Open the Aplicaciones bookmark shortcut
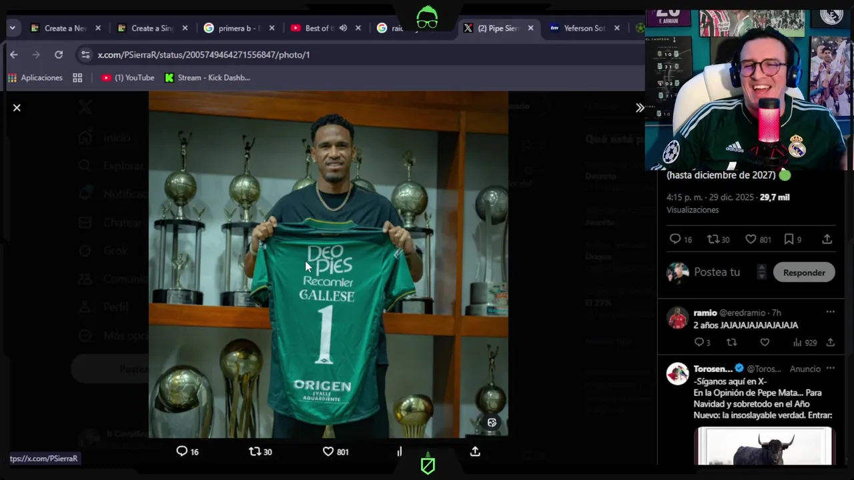 pos(35,78)
